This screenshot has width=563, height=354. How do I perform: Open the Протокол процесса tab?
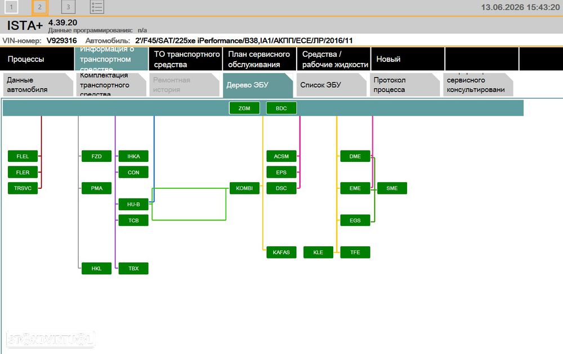405,85
